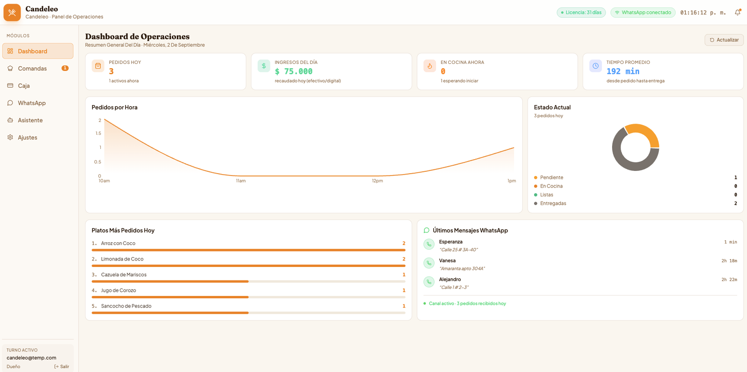Open the WhatsApp module in sidebar
The width and height of the screenshot is (747, 372).
(x=38, y=103)
